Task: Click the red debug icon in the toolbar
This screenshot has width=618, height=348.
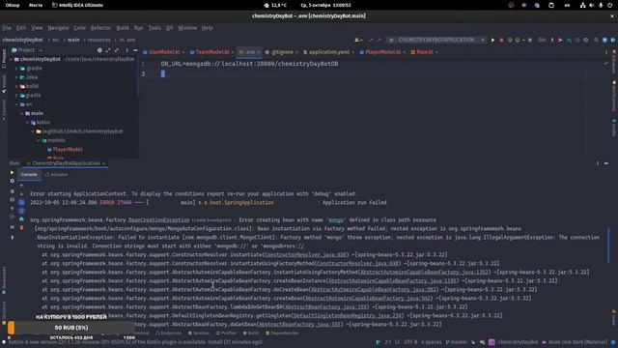Action: pyautogui.click(x=501, y=40)
